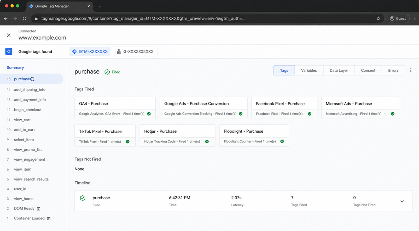The height and width of the screenshot is (231, 419).
Task: Open the Floodlight - Purchase card
Action: [x=254, y=136]
